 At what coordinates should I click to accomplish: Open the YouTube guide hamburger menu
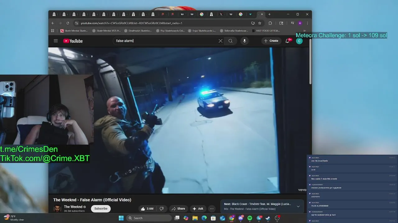tap(56, 41)
